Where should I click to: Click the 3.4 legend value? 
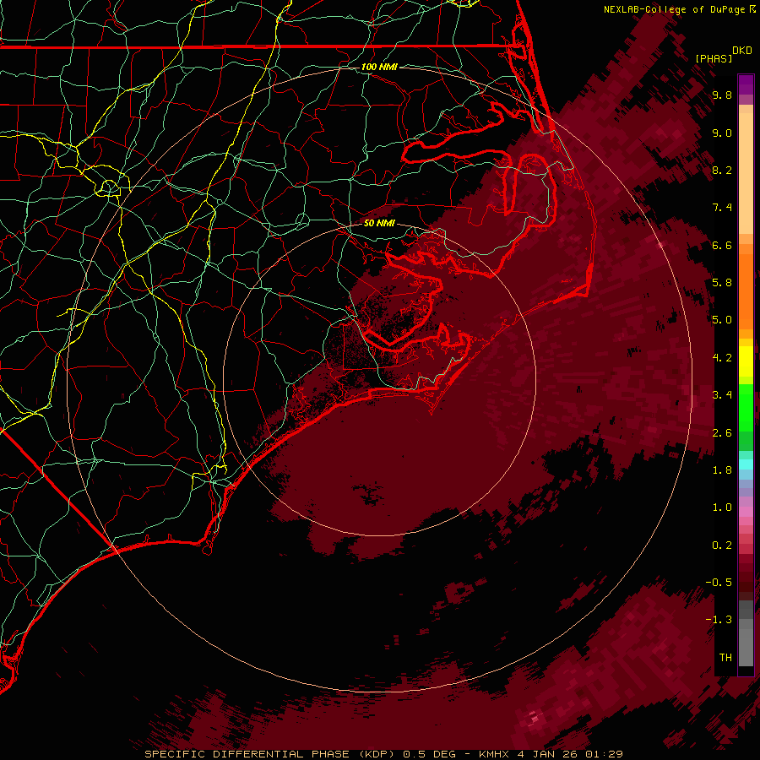[x=722, y=395]
